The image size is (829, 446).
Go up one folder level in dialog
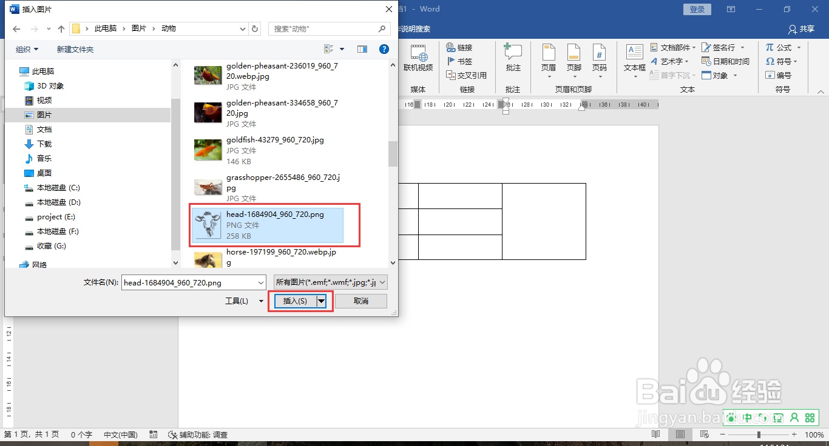(61, 28)
